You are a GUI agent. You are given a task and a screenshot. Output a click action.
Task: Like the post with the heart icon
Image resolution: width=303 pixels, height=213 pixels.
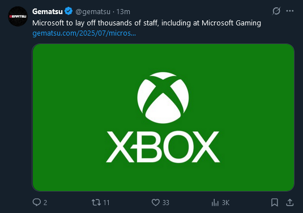(156, 203)
